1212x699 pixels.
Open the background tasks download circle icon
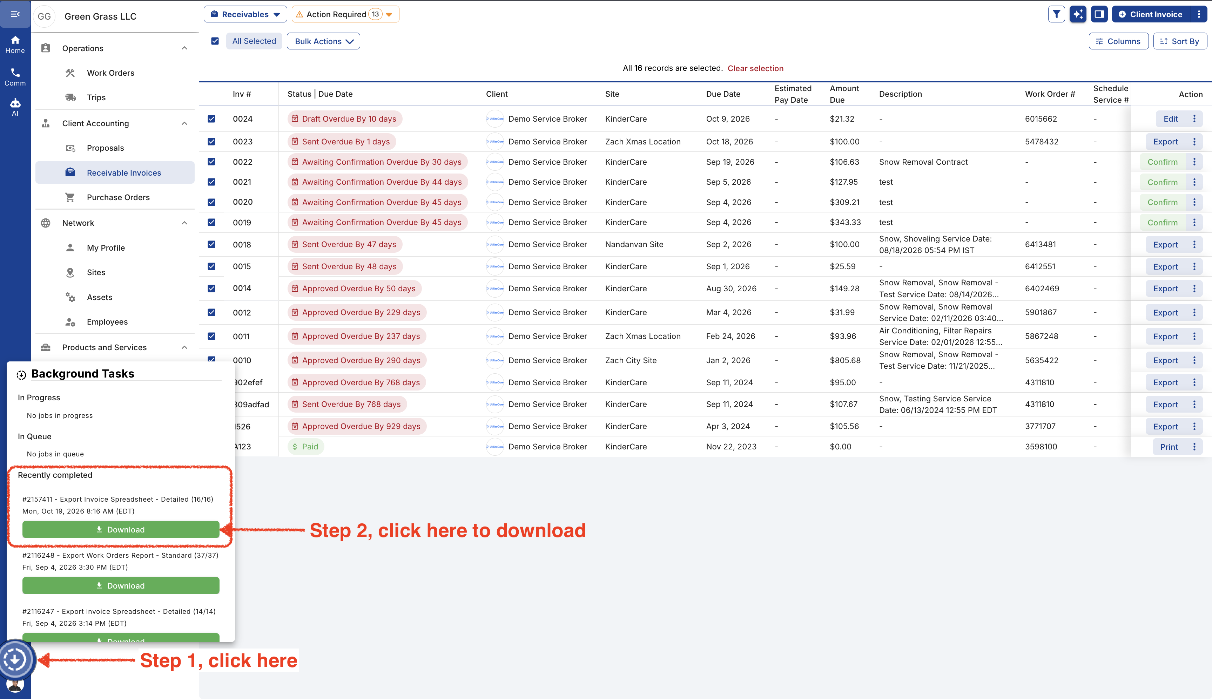tap(15, 660)
